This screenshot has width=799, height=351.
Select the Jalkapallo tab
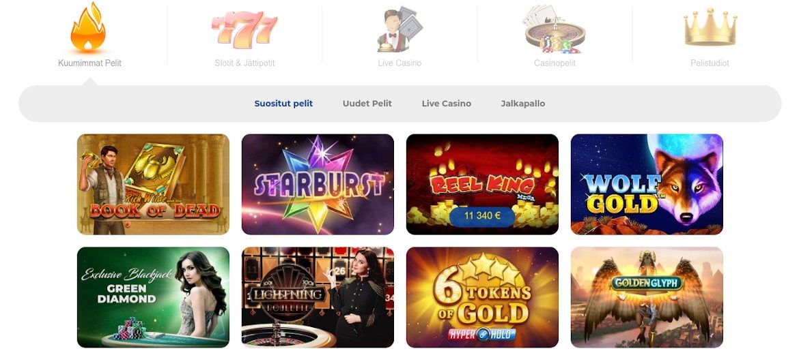[523, 104]
